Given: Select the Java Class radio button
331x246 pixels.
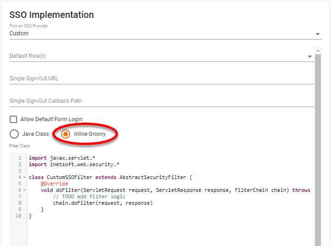Looking at the screenshot, I should click(14, 134).
